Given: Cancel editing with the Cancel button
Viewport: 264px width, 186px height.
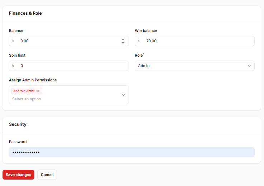Looking at the screenshot, I should point(47,175).
